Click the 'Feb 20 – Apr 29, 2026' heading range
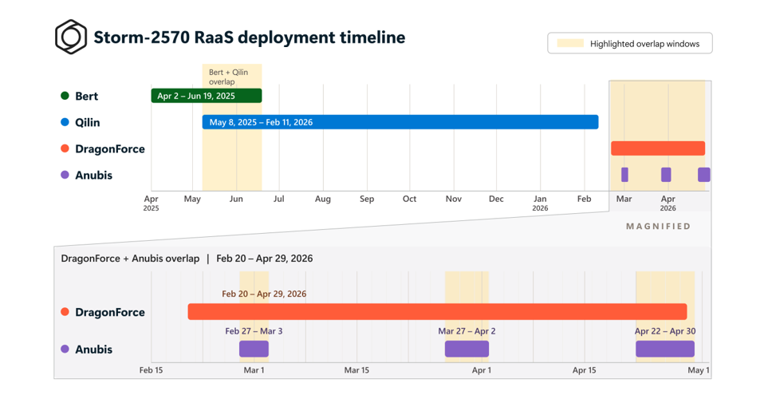 pos(265,259)
